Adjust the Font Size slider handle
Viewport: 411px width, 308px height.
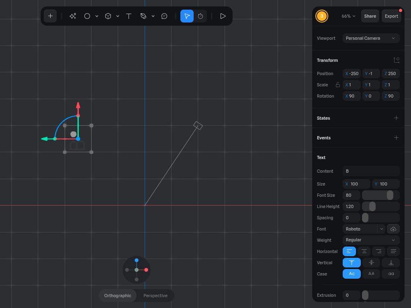(390, 195)
